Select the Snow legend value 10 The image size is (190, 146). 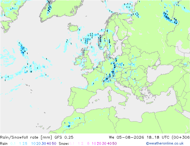coord(94,144)
